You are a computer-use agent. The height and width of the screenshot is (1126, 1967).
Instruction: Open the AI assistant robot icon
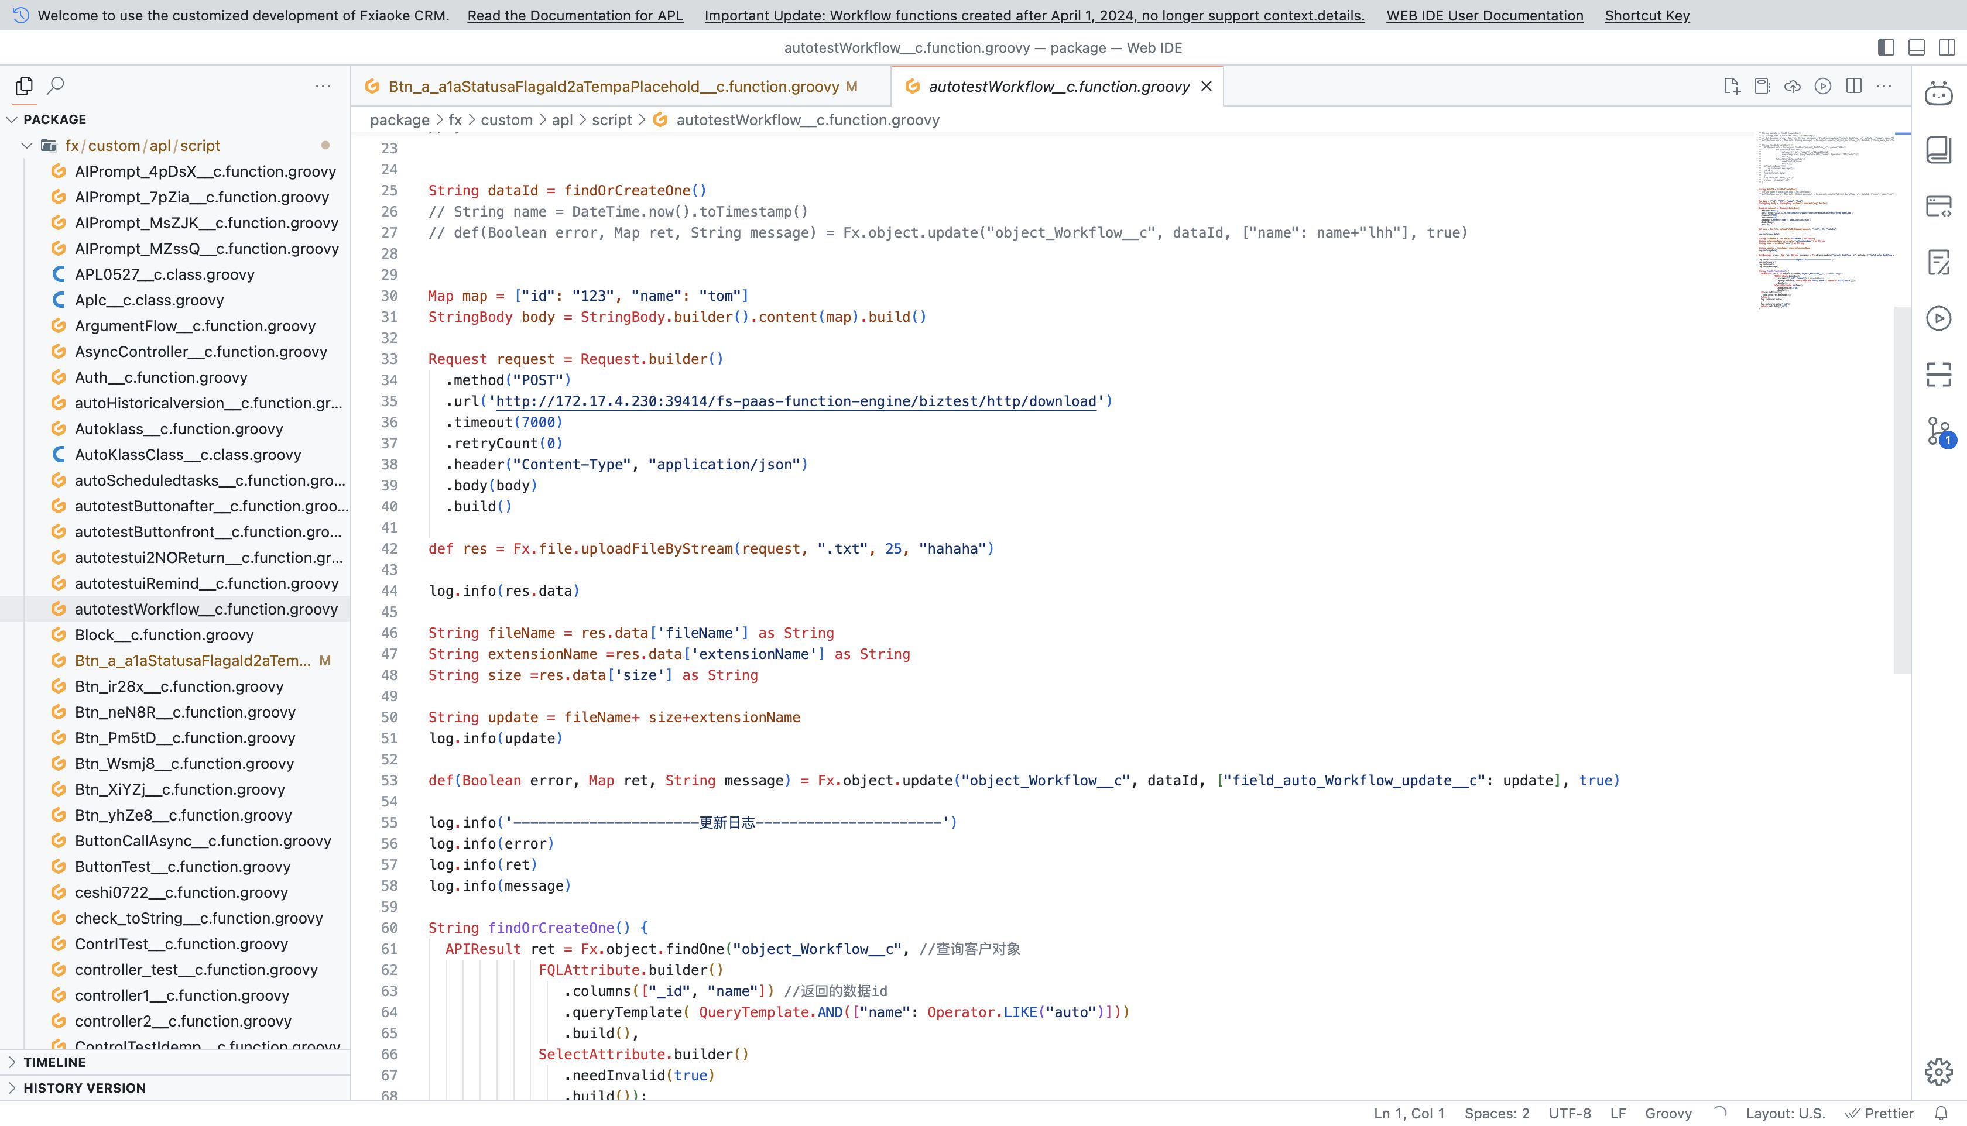(x=1938, y=94)
